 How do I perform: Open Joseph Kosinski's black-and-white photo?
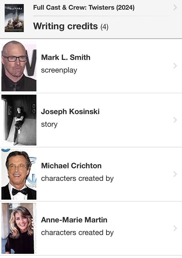[19, 120]
